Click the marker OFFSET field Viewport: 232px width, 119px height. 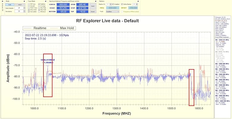[133, 8]
